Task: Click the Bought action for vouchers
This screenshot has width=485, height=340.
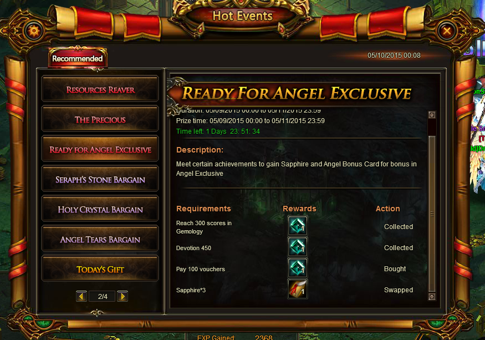Action: [x=395, y=269]
